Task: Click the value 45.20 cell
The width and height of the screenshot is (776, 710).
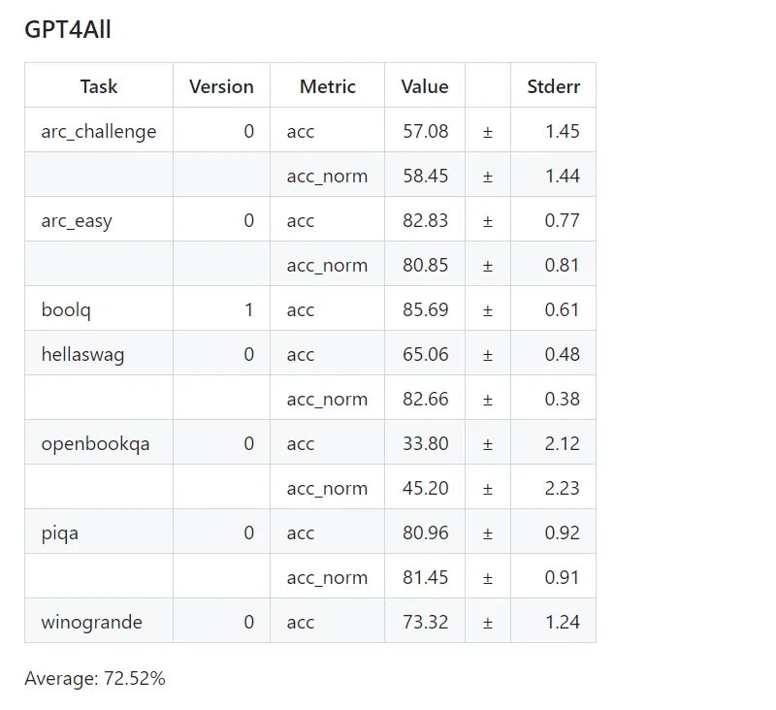Action: [x=426, y=488]
